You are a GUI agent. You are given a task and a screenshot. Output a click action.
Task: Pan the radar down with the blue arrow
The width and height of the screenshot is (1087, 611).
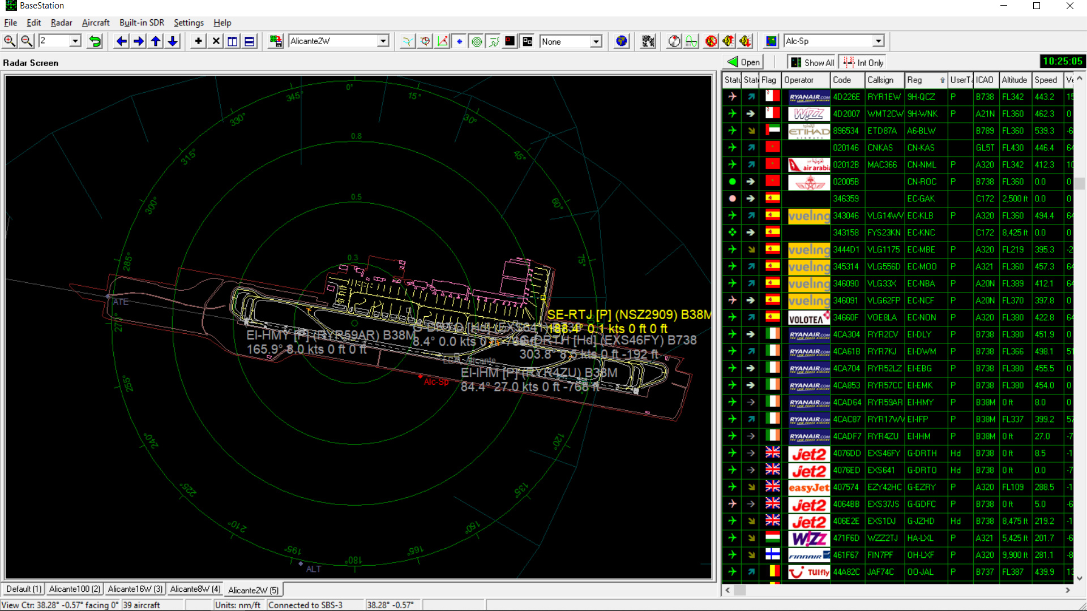(173, 41)
